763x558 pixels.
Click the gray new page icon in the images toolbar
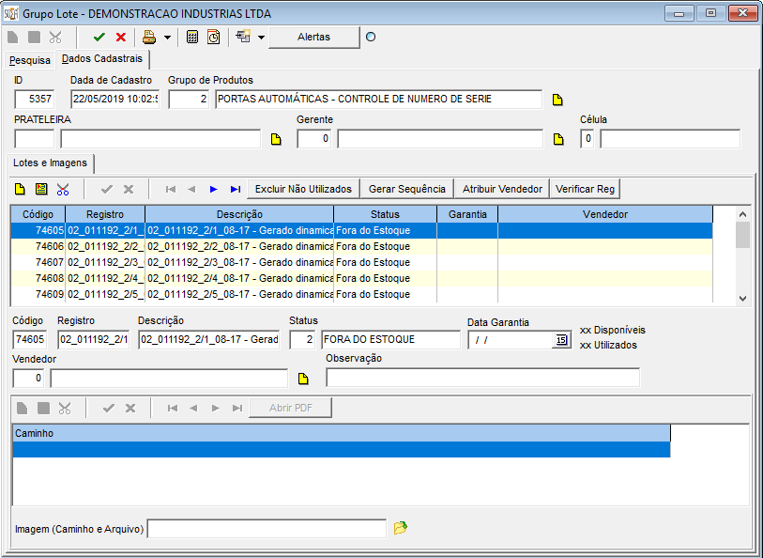pyautogui.click(x=22, y=408)
